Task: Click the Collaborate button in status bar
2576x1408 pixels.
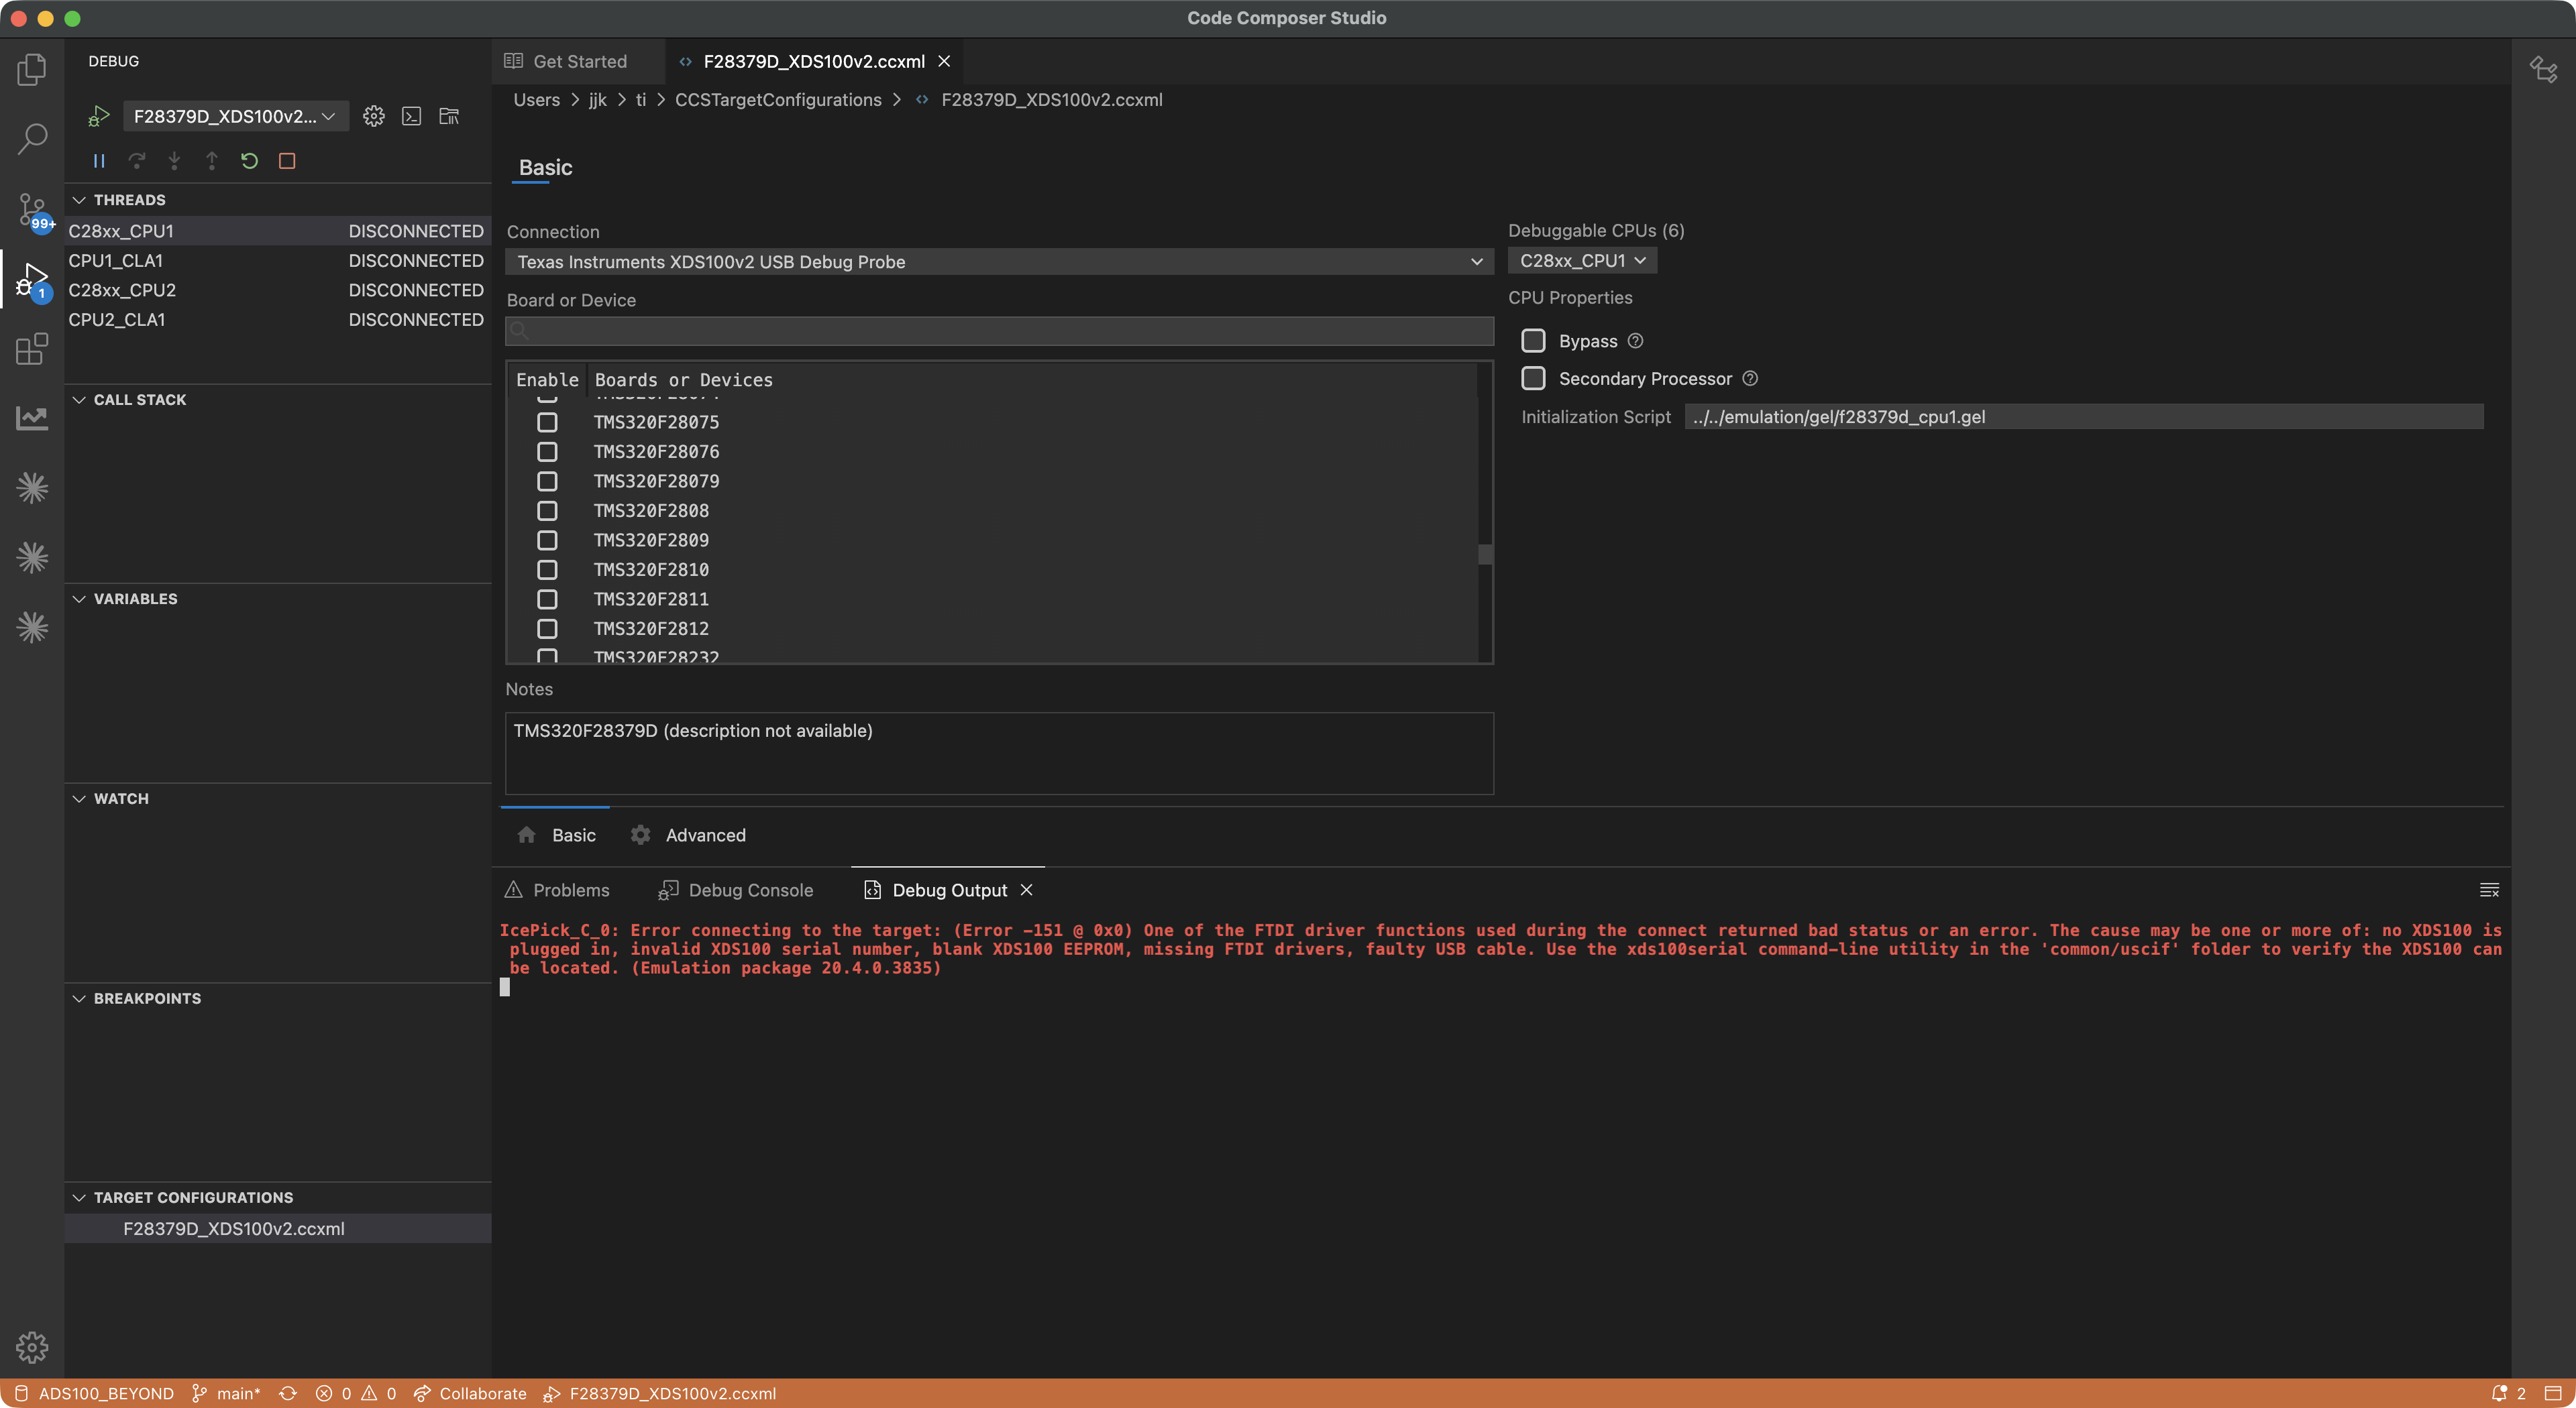Action: pos(470,1393)
